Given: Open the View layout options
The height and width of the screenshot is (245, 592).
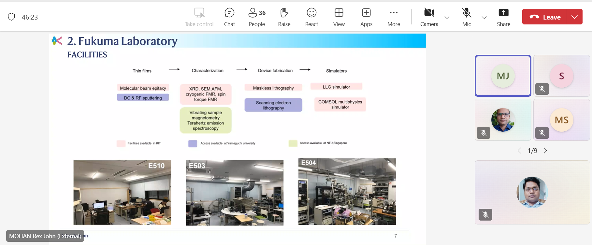Looking at the screenshot, I should coord(339,17).
